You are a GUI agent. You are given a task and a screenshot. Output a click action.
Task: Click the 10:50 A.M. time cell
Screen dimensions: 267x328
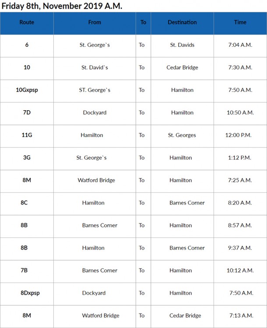point(240,113)
